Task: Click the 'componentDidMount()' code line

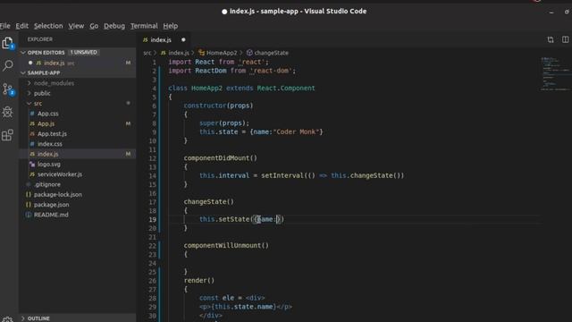Action: point(221,158)
